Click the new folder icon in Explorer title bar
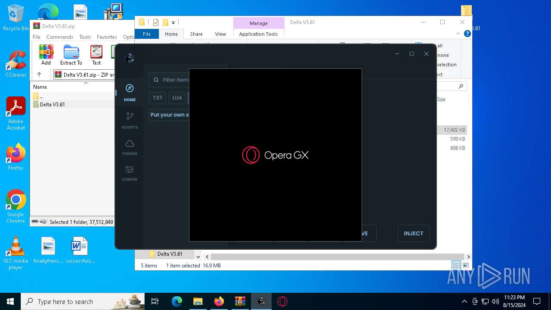Viewport: 551px width, 310px height. coord(165,22)
